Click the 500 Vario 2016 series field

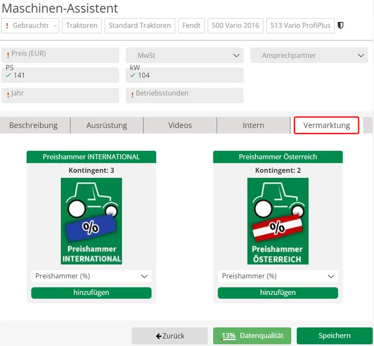(235, 26)
